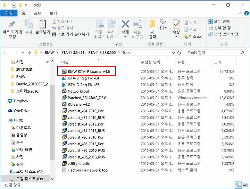Screen dimensions: 250x189
Task: Switch to details view icon
Action: (239, 185)
